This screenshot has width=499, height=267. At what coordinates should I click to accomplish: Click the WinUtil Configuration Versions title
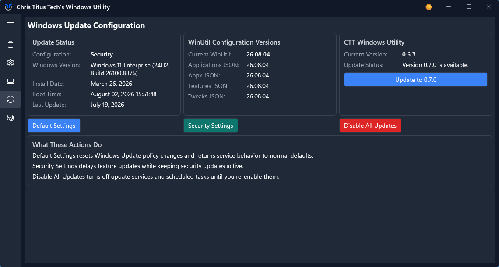tap(234, 42)
